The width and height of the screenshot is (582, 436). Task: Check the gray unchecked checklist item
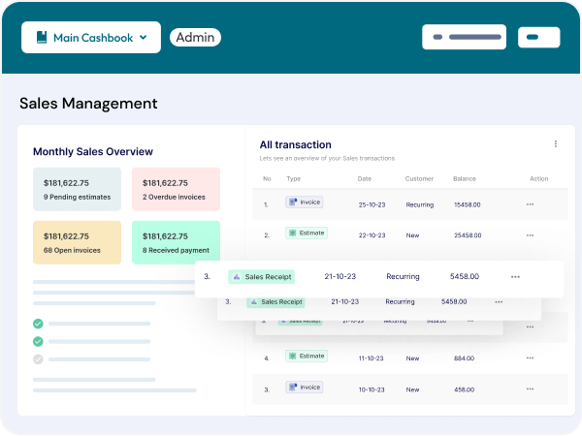coord(39,358)
